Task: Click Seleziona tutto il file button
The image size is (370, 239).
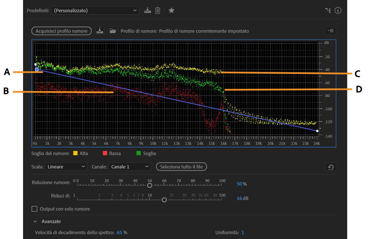Action: pos(181,167)
